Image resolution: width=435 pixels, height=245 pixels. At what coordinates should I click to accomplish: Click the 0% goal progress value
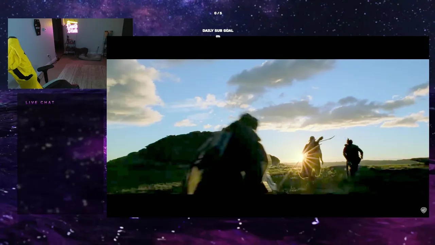(x=218, y=36)
